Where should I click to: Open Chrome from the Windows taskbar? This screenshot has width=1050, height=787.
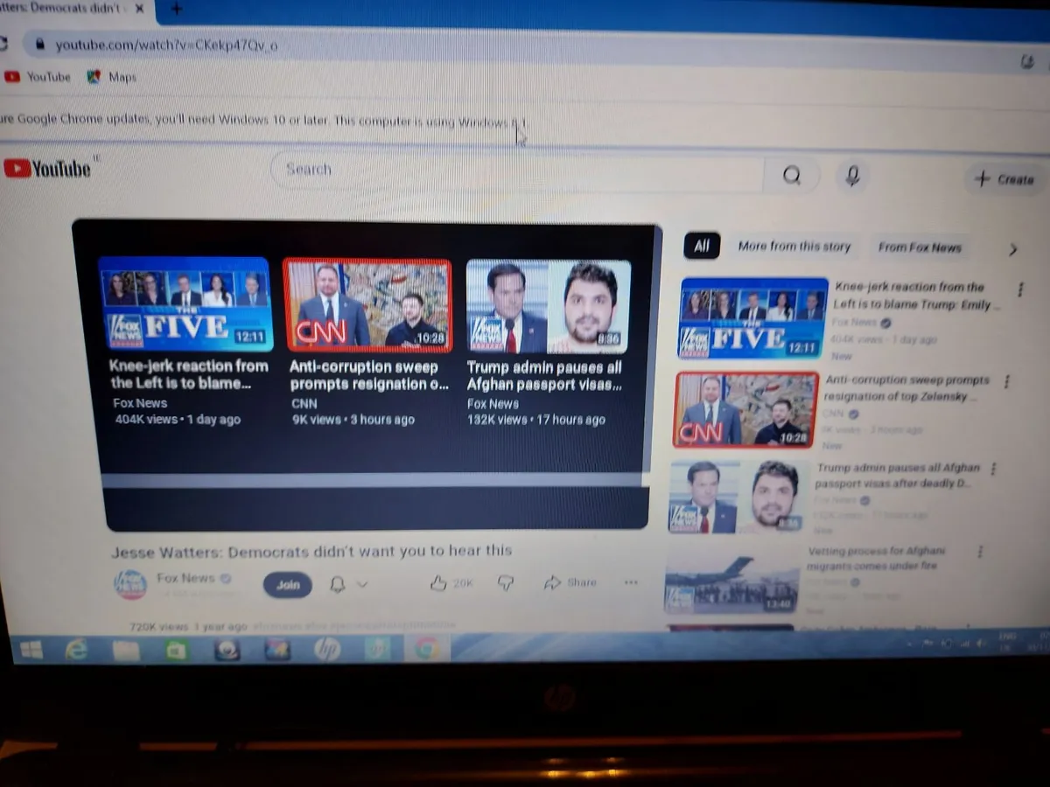(x=427, y=649)
